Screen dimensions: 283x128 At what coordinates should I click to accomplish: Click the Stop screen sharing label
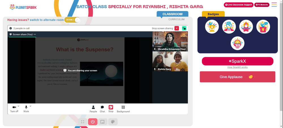point(162,28)
